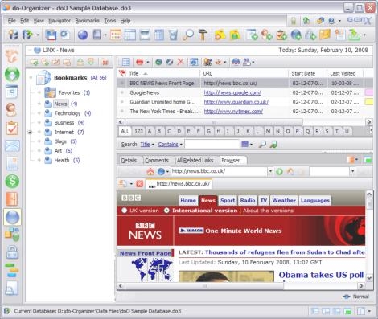Image resolution: width=378 pixels, height=319 pixels.
Task: Select the Technology folder in the tree
Action: (68, 113)
